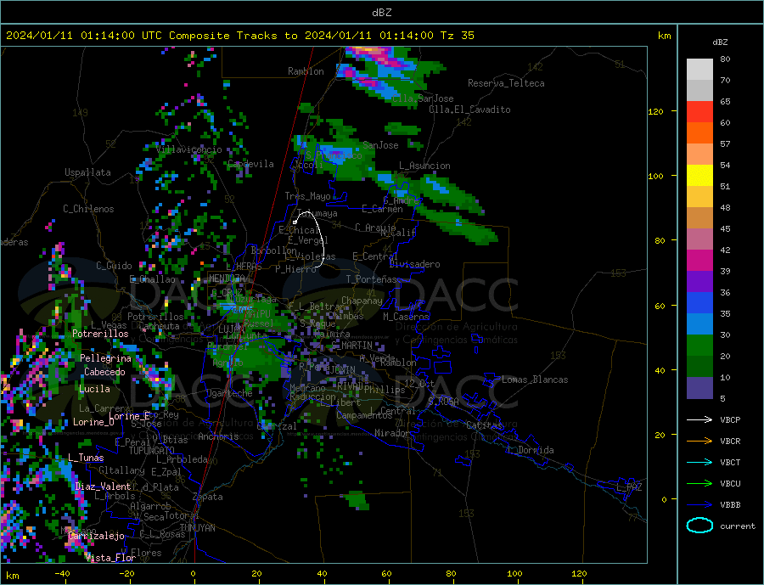
Task: Click the '100' tick on the vertical axis
Action: click(656, 176)
